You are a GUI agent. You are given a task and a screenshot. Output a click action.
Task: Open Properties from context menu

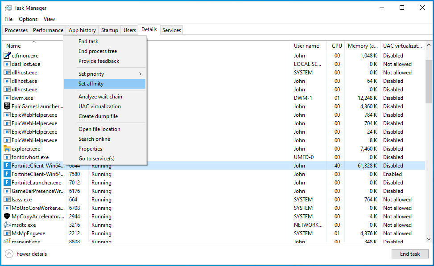click(x=90, y=149)
